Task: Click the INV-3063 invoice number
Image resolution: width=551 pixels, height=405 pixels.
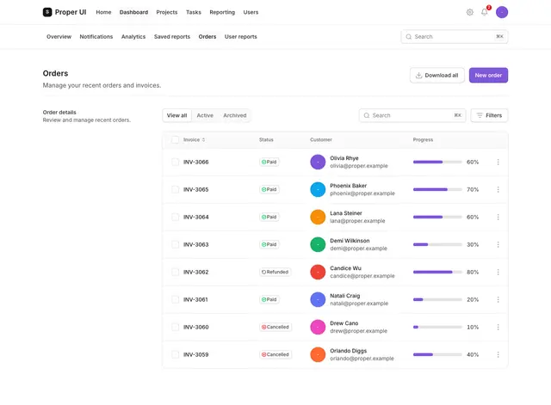Action: (195, 244)
